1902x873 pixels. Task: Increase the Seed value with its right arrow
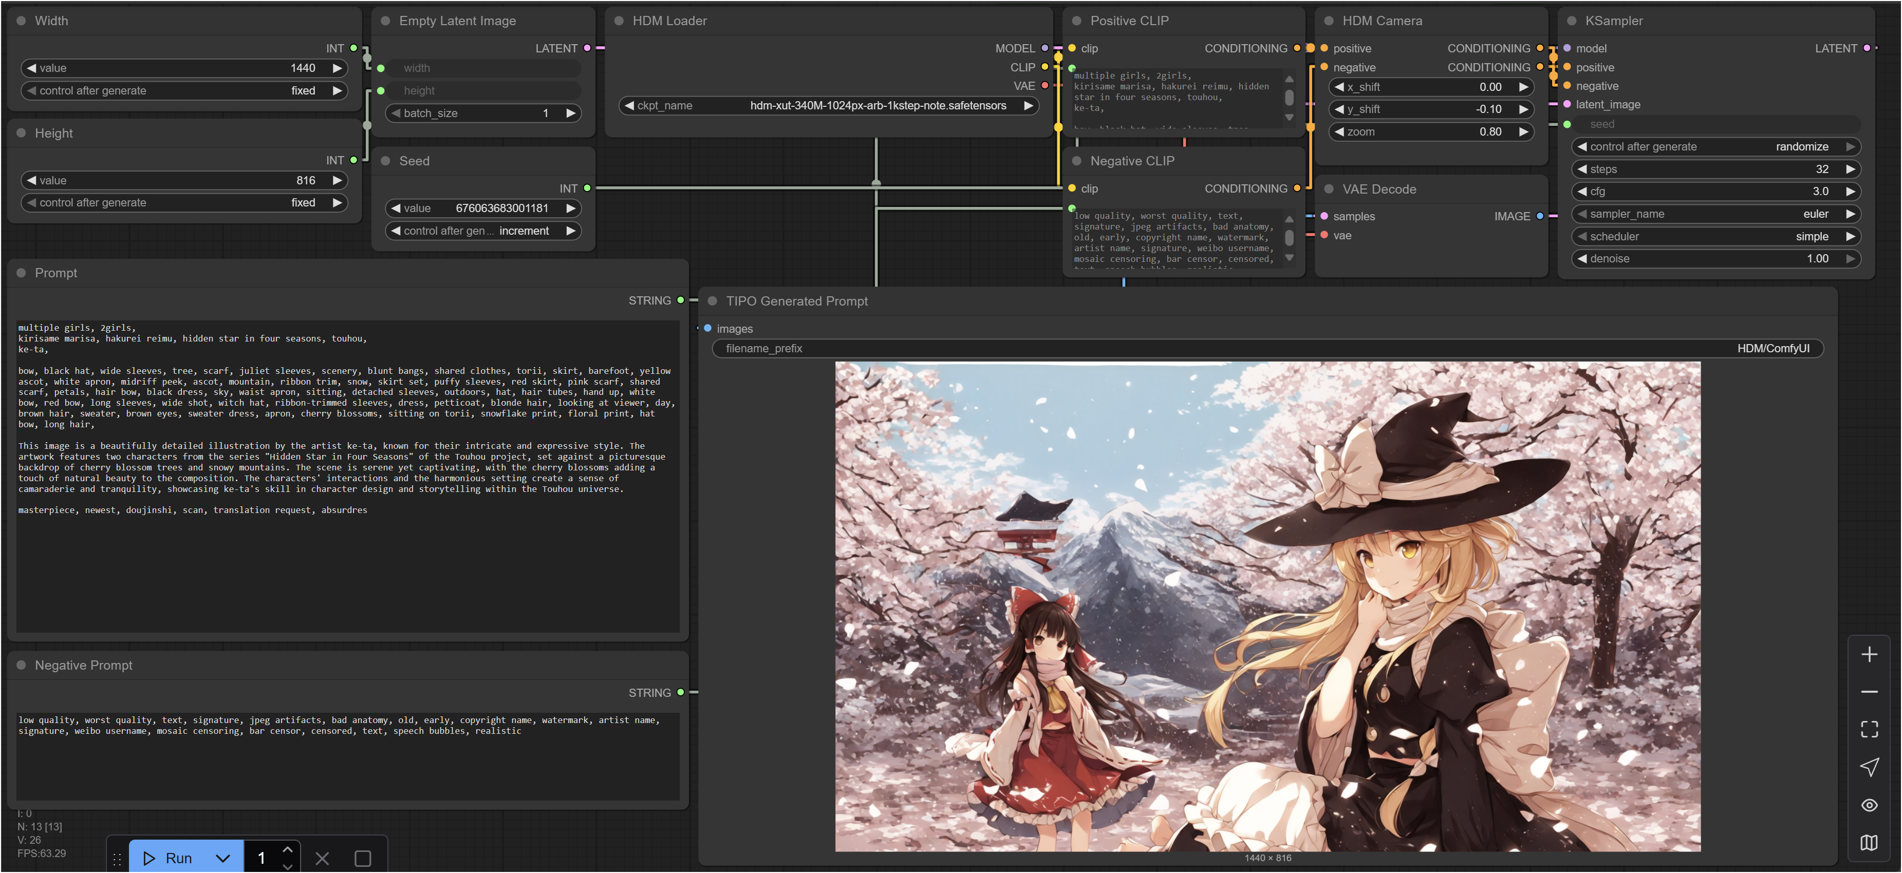570,208
